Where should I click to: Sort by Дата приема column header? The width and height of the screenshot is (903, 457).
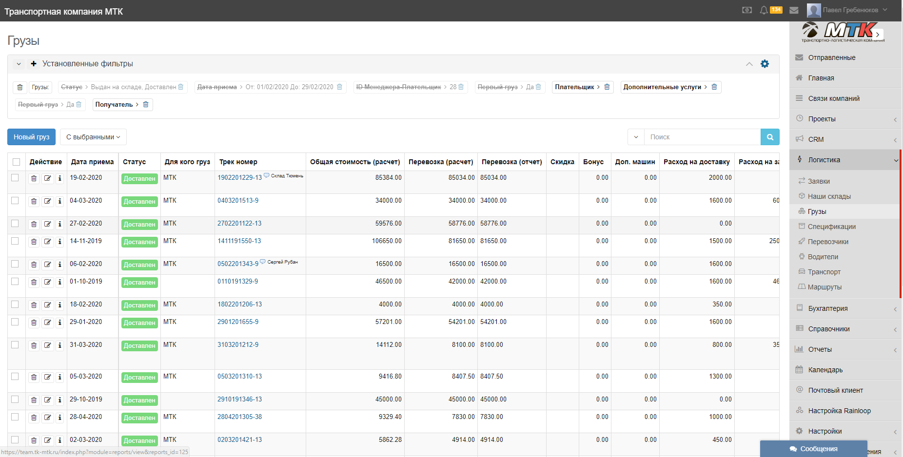pos(92,162)
